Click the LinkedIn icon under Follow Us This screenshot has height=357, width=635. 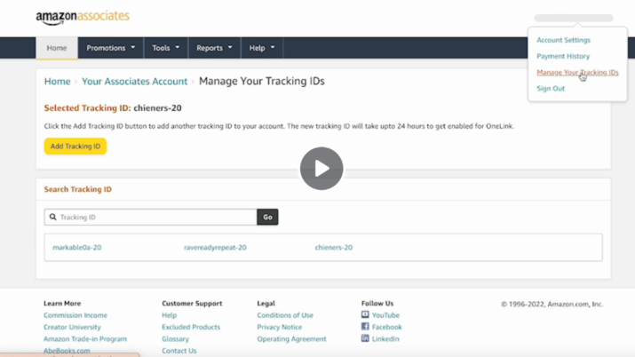(x=365, y=338)
